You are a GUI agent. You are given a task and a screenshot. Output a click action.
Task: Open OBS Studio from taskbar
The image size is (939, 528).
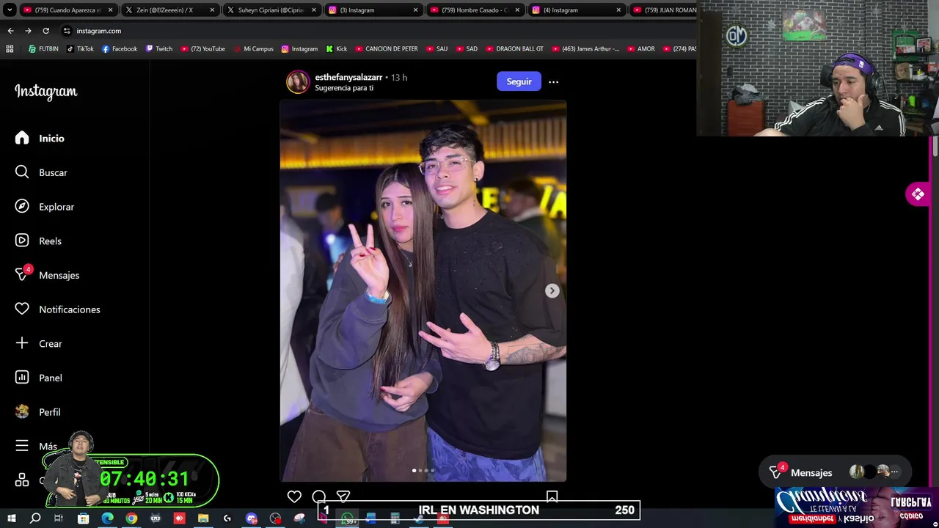tap(275, 518)
